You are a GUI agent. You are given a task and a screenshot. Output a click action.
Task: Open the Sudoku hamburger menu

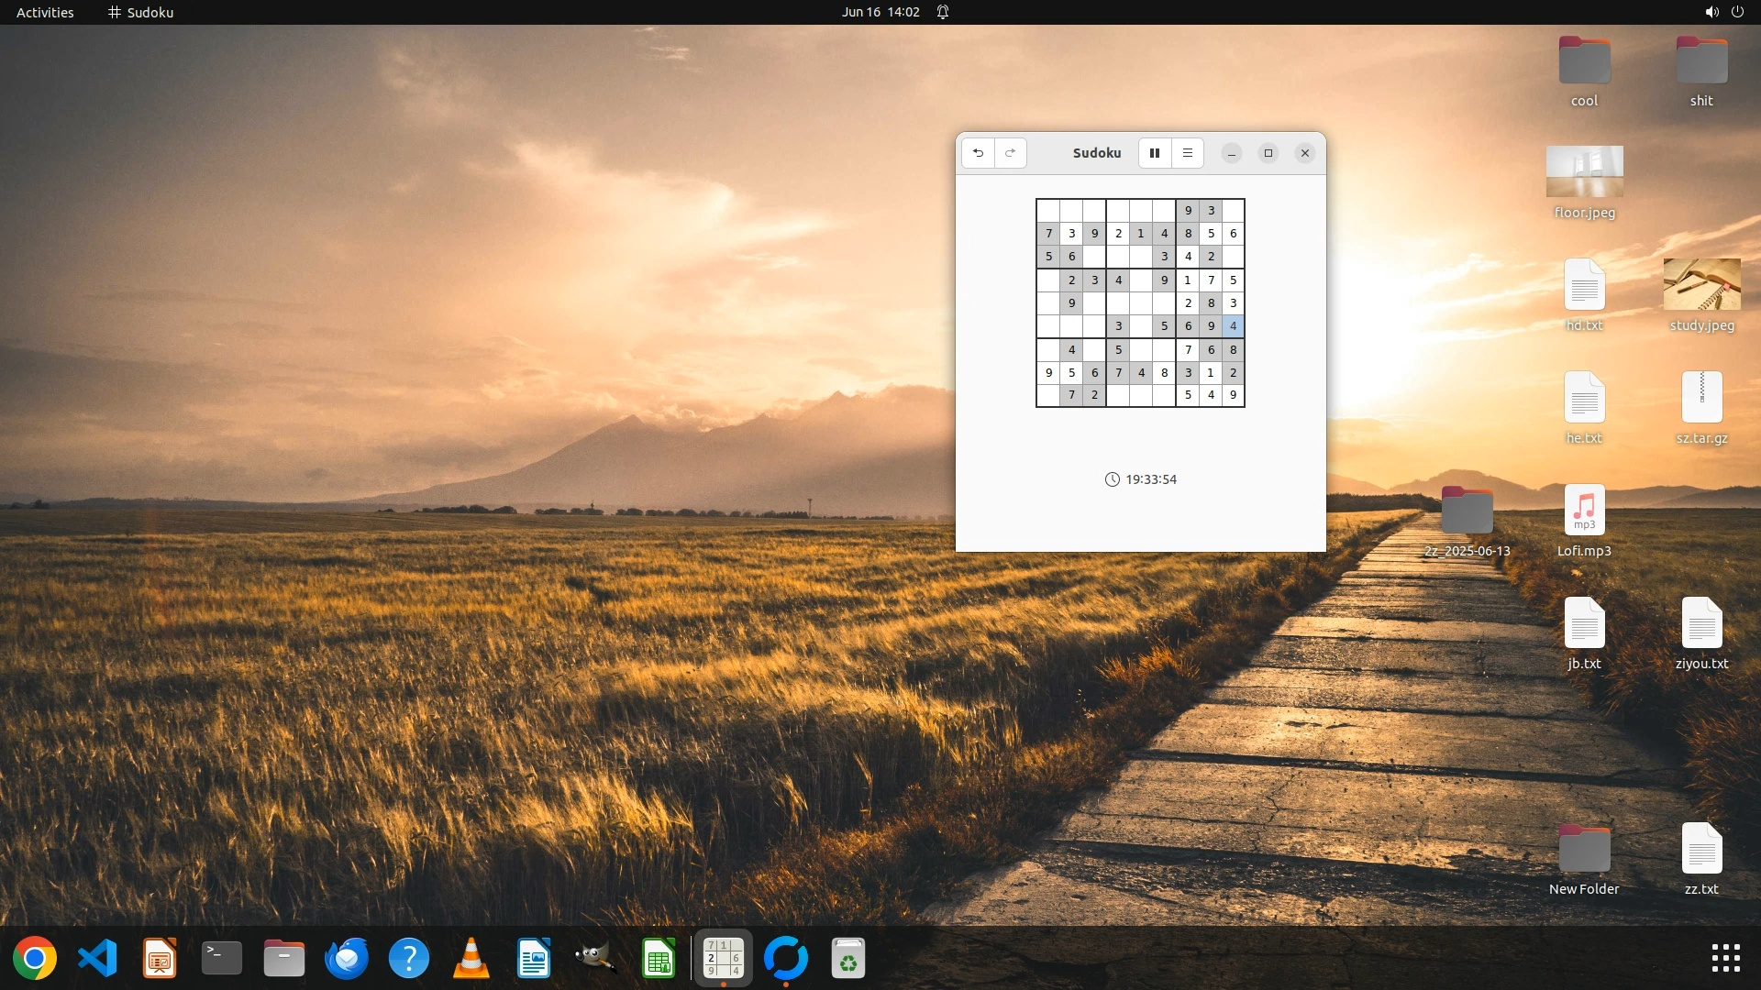(x=1188, y=153)
